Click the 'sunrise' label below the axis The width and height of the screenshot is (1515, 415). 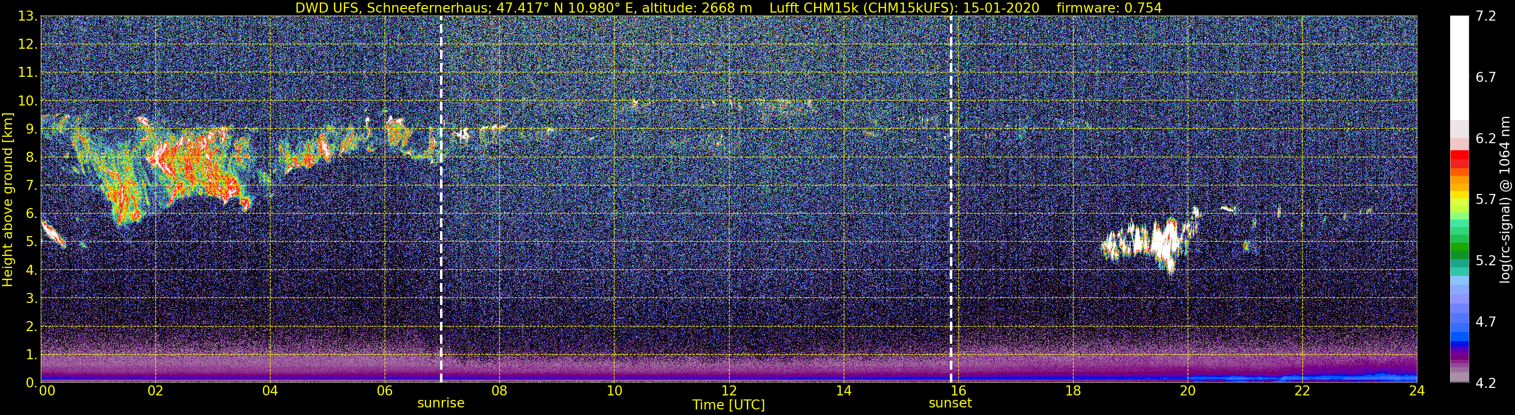point(441,403)
